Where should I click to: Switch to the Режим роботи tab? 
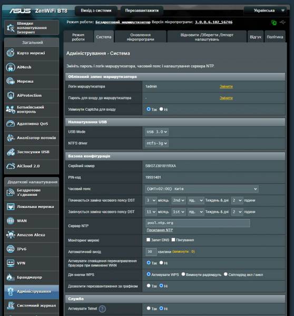pyautogui.click(x=78, y=37)
